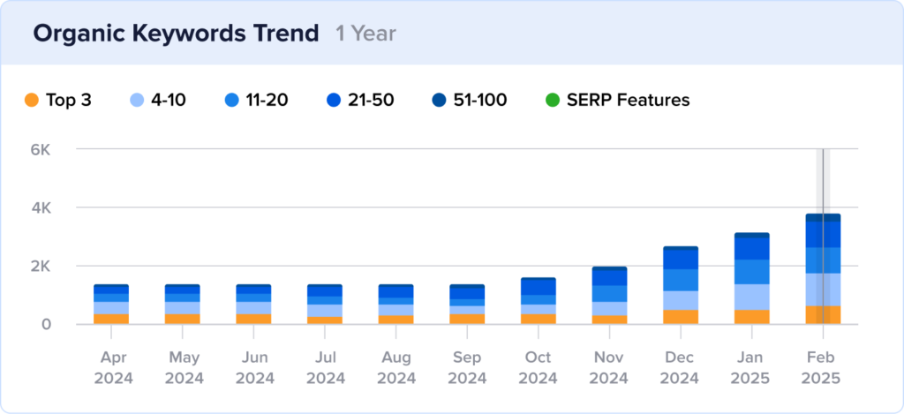
Task: Select the Jan 2025 bar
Action: coord(752,278)
